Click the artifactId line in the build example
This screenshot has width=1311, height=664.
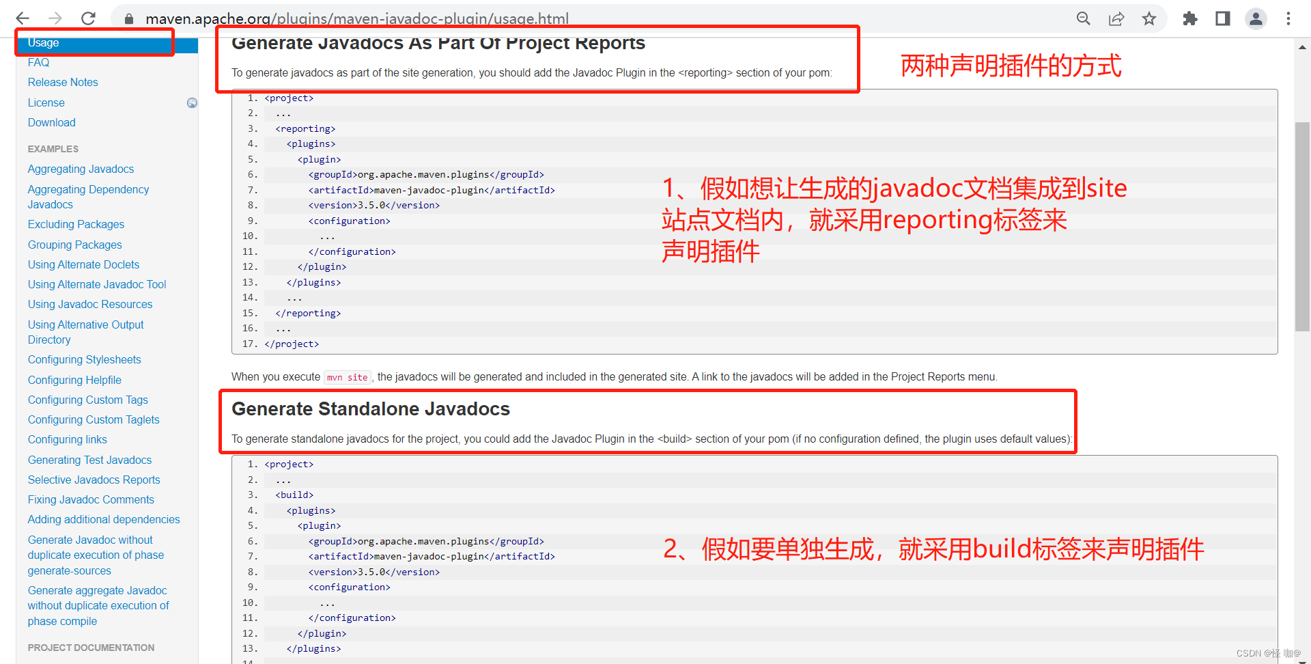[432, 556]
